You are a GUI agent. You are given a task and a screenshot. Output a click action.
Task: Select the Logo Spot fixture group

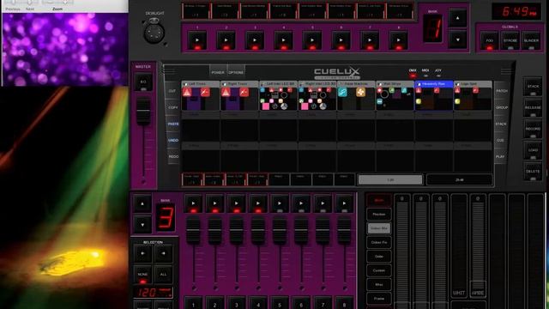point(473,96)
